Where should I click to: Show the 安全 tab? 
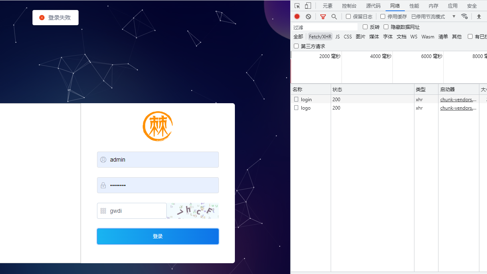click(x=472, y=6)
